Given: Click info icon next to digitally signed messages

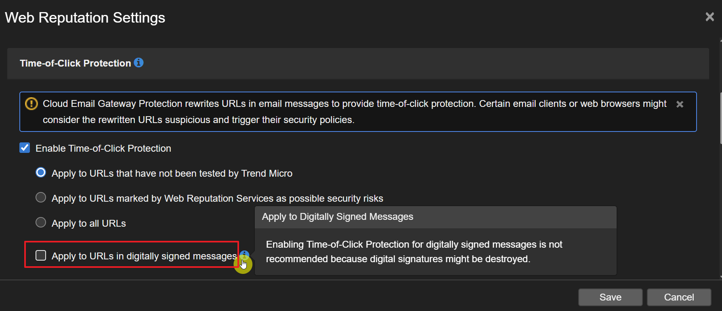Looking at the screenshot, I should 244,255.
